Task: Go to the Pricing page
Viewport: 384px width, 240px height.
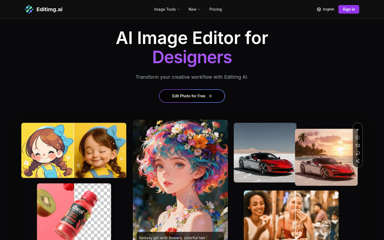Action: [215, 9]
